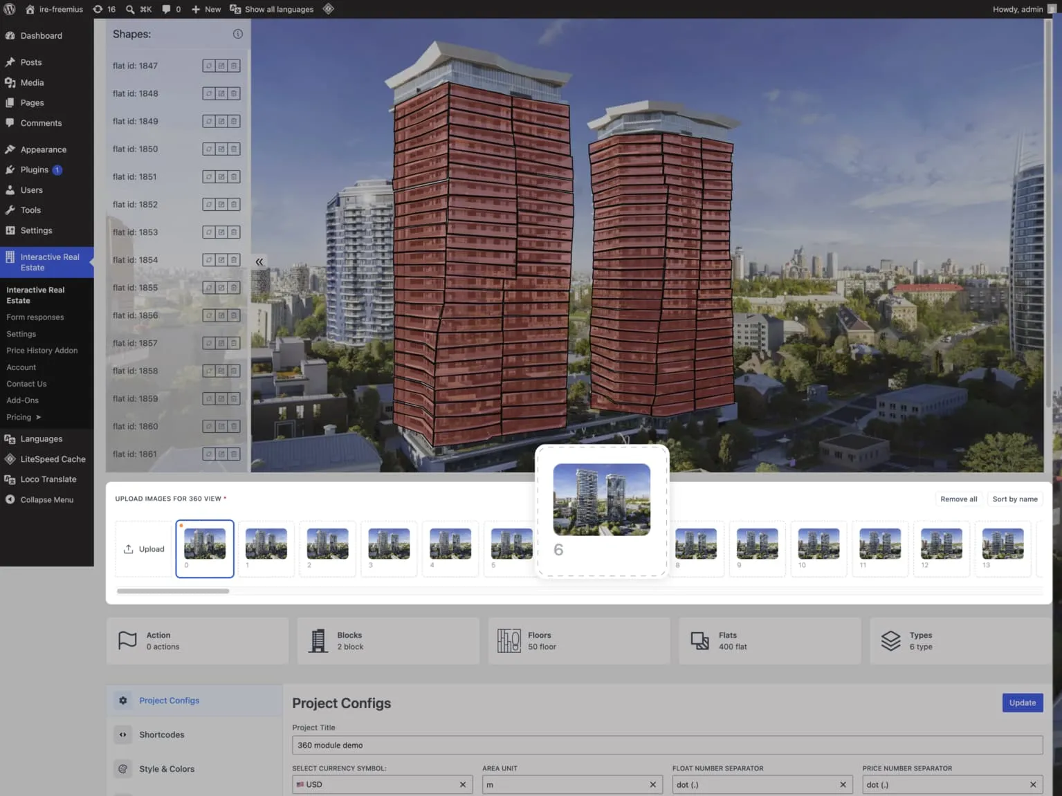Click the Project Title input field
The height and width of the screenshot is (796, 1062).
pos(668,745)
